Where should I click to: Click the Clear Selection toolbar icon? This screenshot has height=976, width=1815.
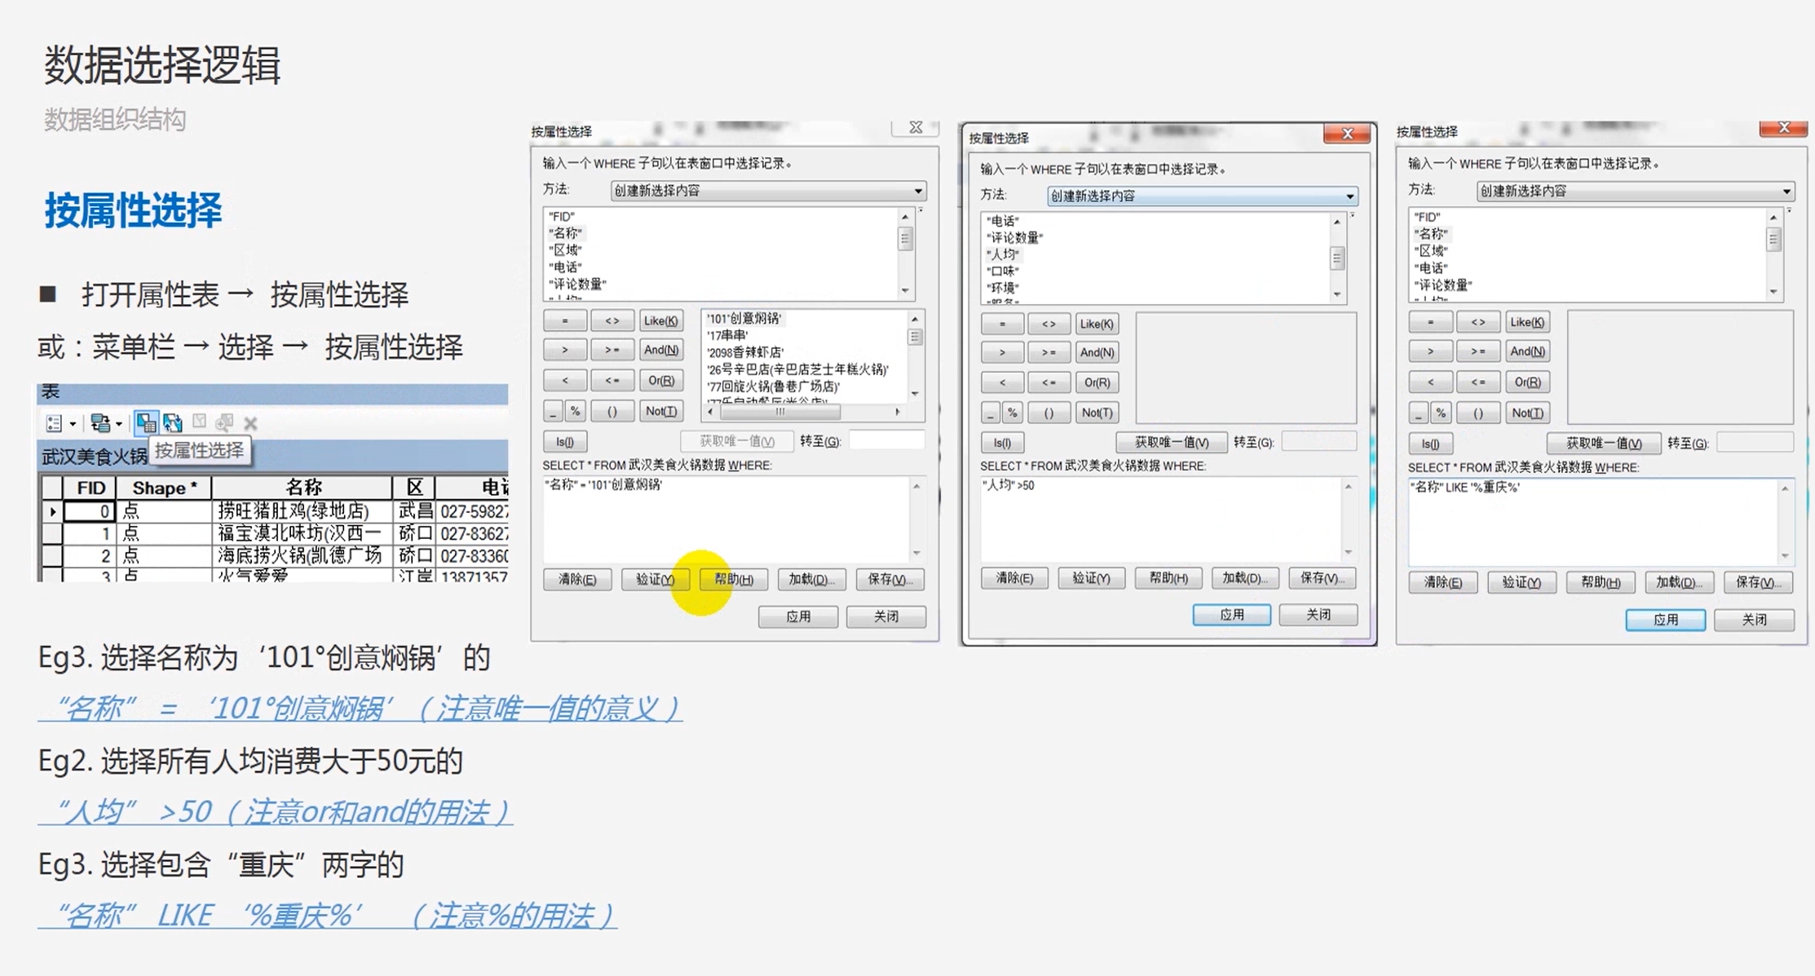pyautogui.click(x=199, y=422)
